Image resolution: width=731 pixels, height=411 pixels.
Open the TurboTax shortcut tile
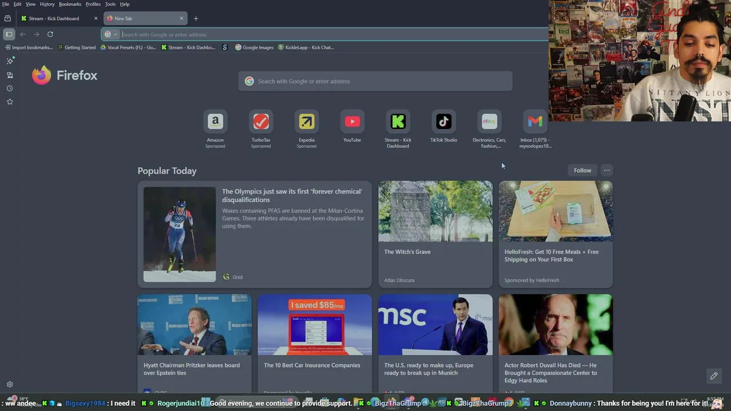tap(261, 130)
